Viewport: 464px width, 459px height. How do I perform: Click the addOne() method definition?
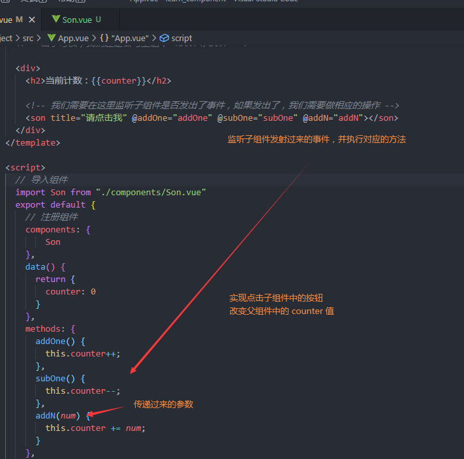point(61,341)
